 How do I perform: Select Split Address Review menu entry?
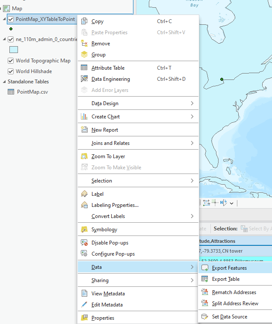point(235,303)
